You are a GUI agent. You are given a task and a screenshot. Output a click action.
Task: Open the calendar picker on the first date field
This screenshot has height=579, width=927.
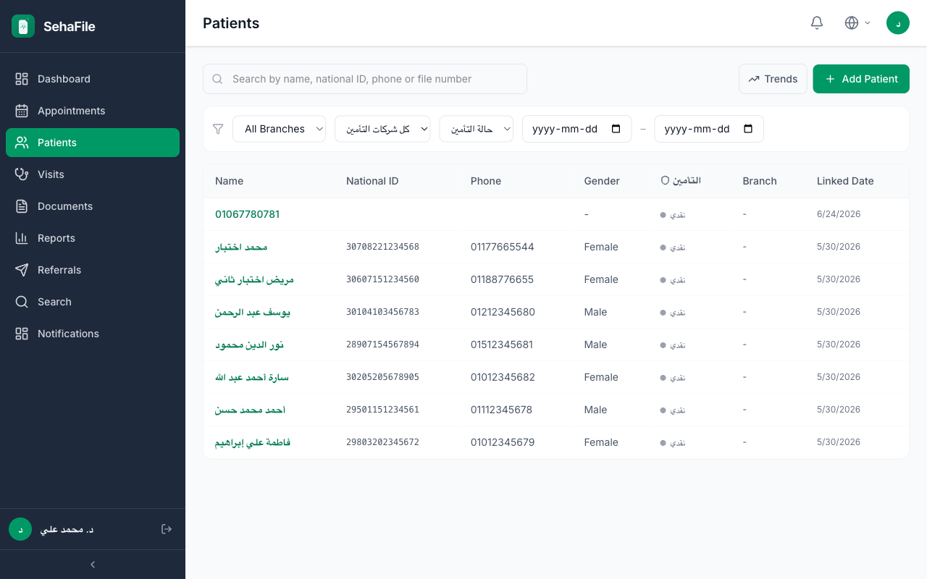coord(616,129)
